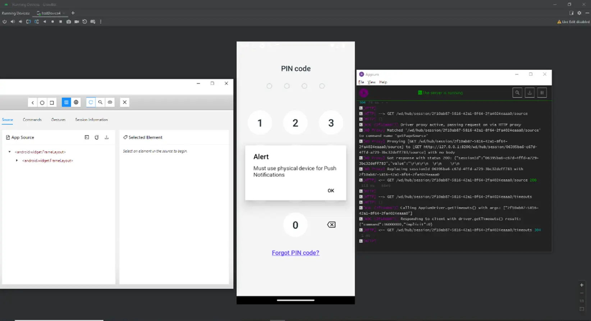591x321 pixels.
Task: Toggle the record eye icon in Inspector
Action: (110, 102)
